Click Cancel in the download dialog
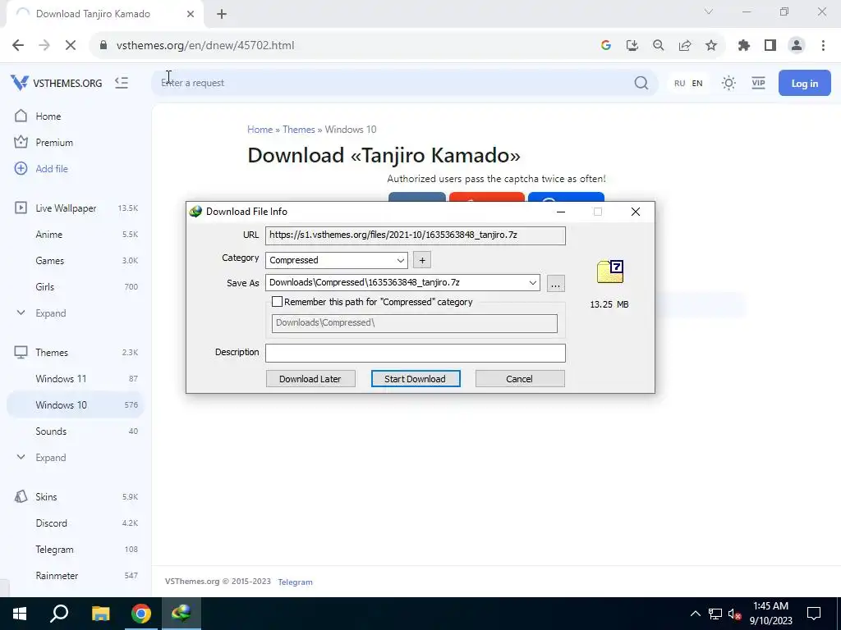 [x=520, y=379]
